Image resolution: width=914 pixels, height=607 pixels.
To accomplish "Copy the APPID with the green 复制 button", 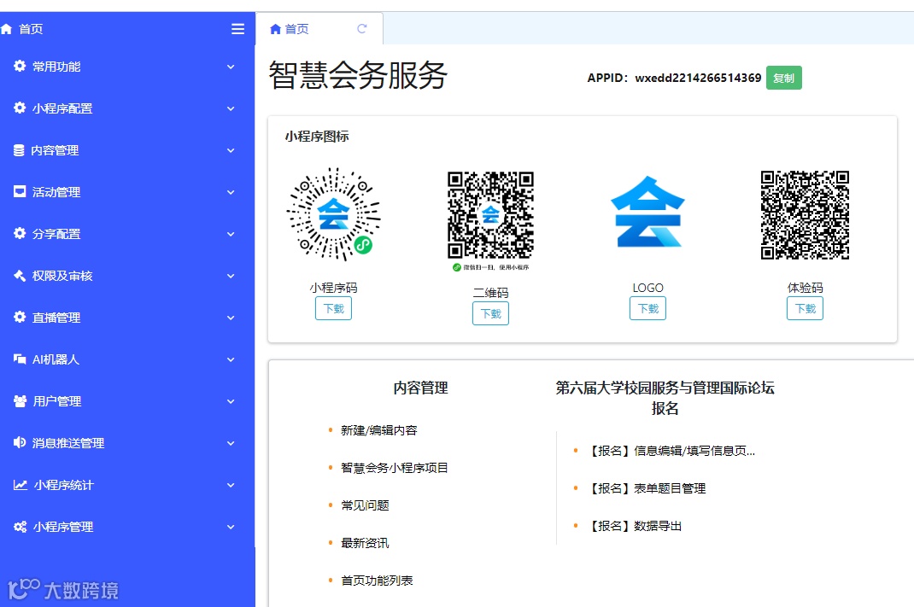I will (x=783, y=78).
